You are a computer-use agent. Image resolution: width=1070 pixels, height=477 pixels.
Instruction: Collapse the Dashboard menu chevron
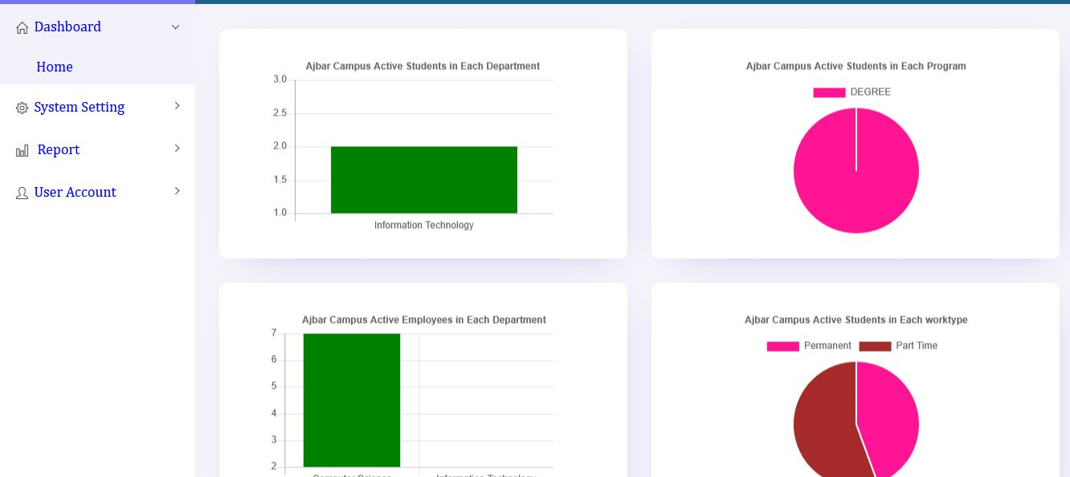click(x=175, y=27)
